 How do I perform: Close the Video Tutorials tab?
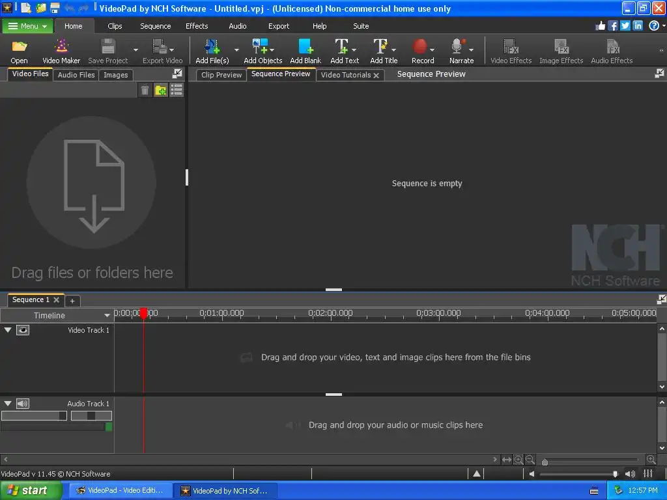coord(376,76)
